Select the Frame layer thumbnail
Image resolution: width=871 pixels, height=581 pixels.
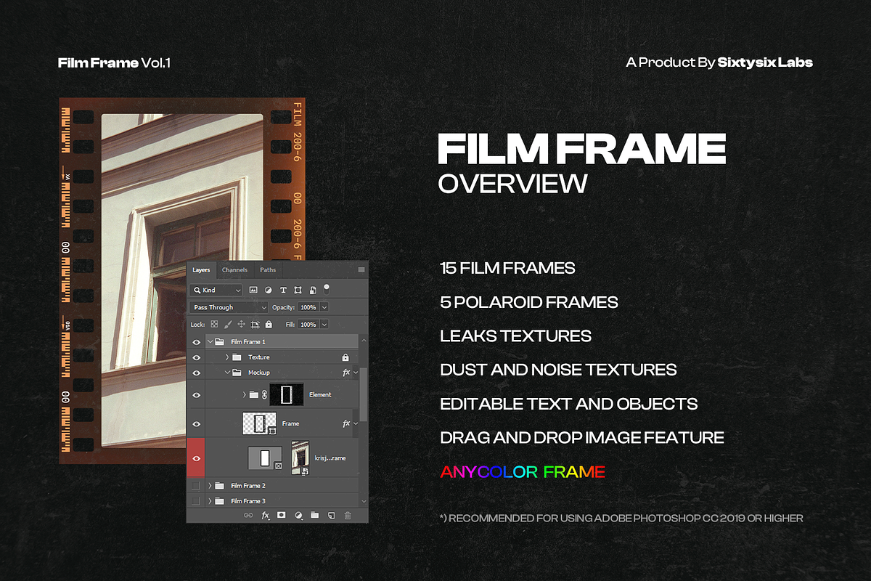[x=260, y=423]
